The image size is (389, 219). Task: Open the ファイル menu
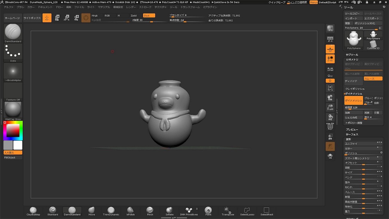(79, 7)
